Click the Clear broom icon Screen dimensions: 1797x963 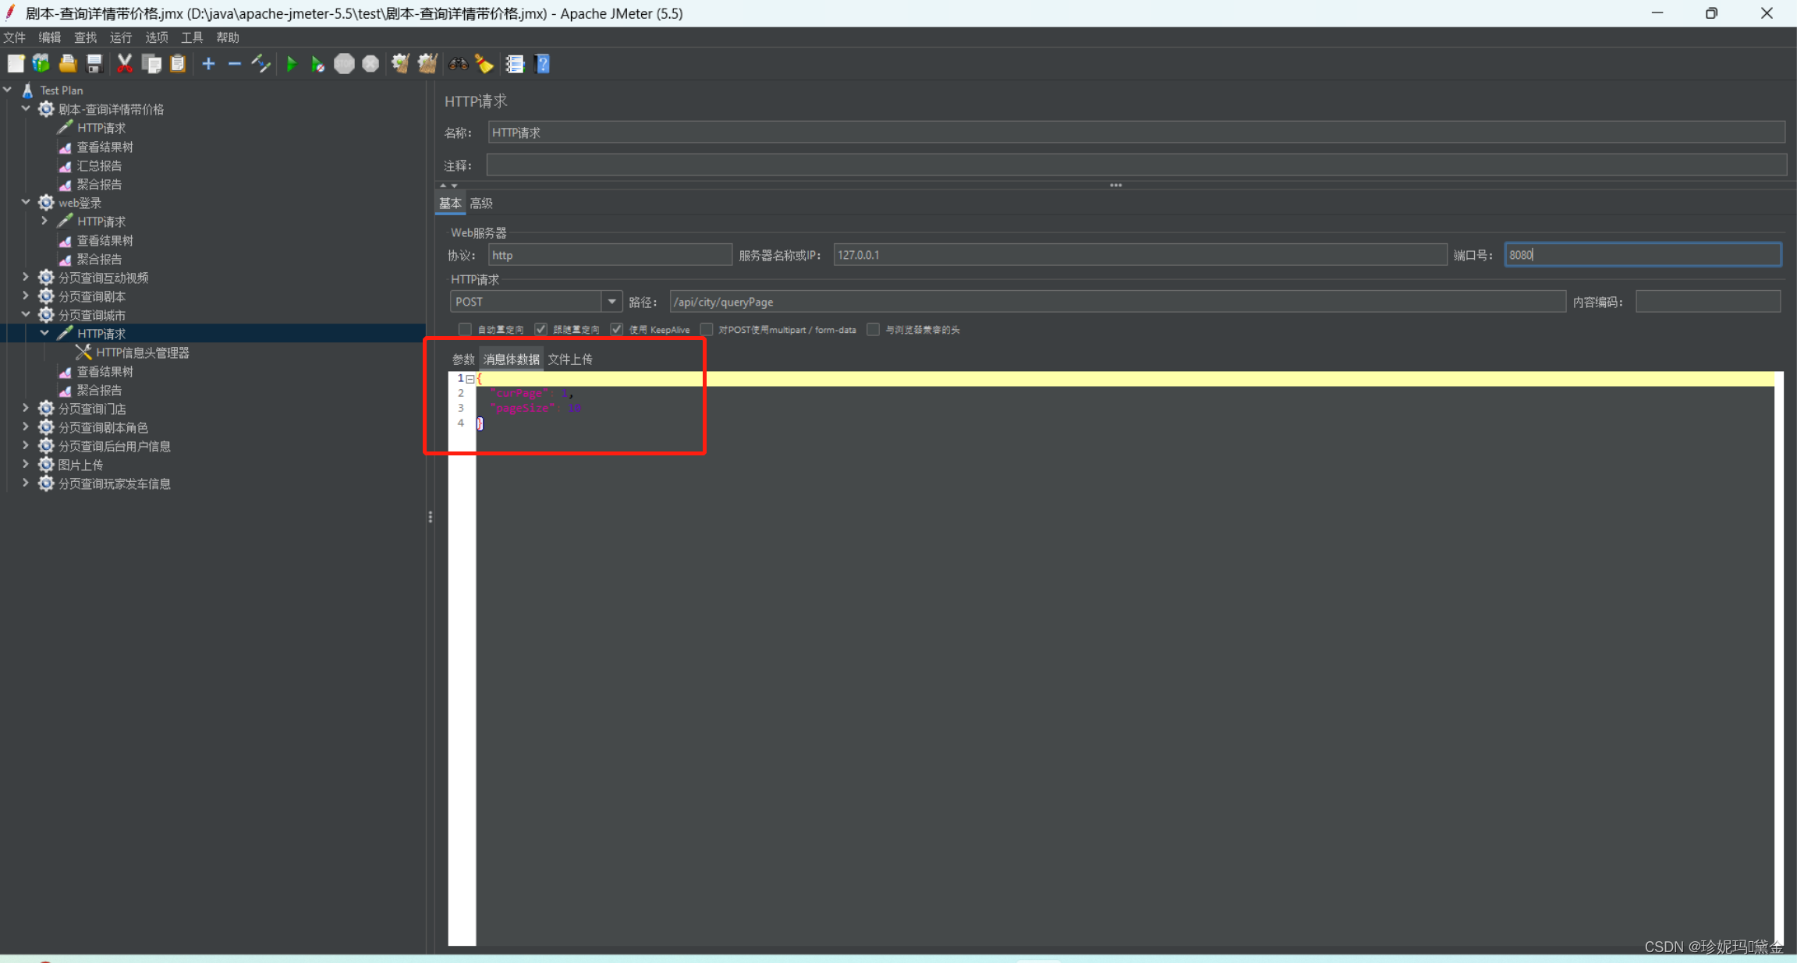pos(401,64)
